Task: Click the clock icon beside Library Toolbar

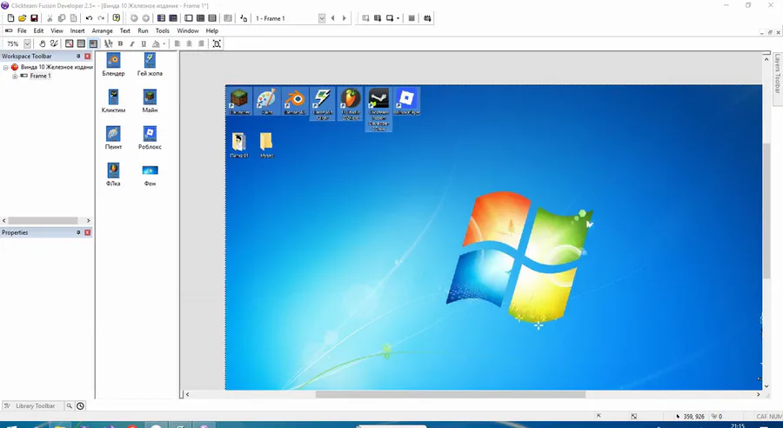Action: pos(80,406)
